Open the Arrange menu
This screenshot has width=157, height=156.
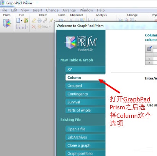click(x=69, y=10)
